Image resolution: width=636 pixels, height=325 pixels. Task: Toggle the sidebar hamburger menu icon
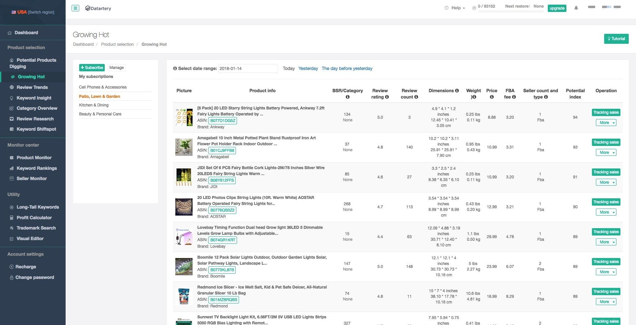[x=76, y=8]
